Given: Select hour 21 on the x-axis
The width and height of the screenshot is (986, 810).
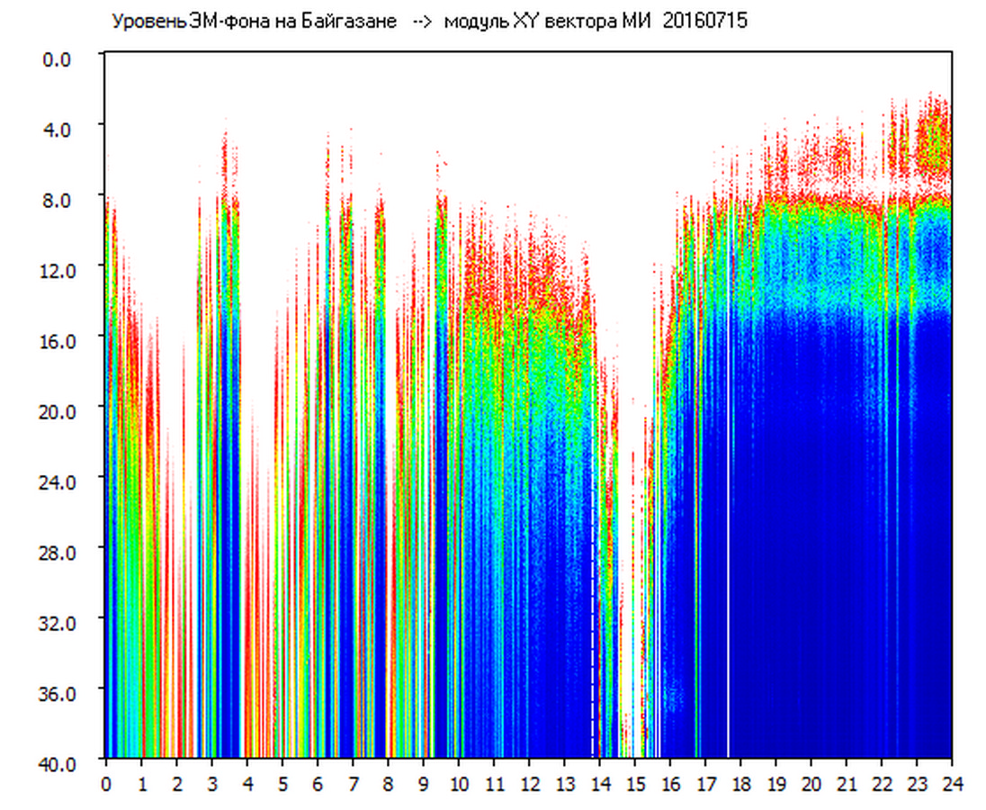Looking at the screenshot, I should [x=847, y=784].
